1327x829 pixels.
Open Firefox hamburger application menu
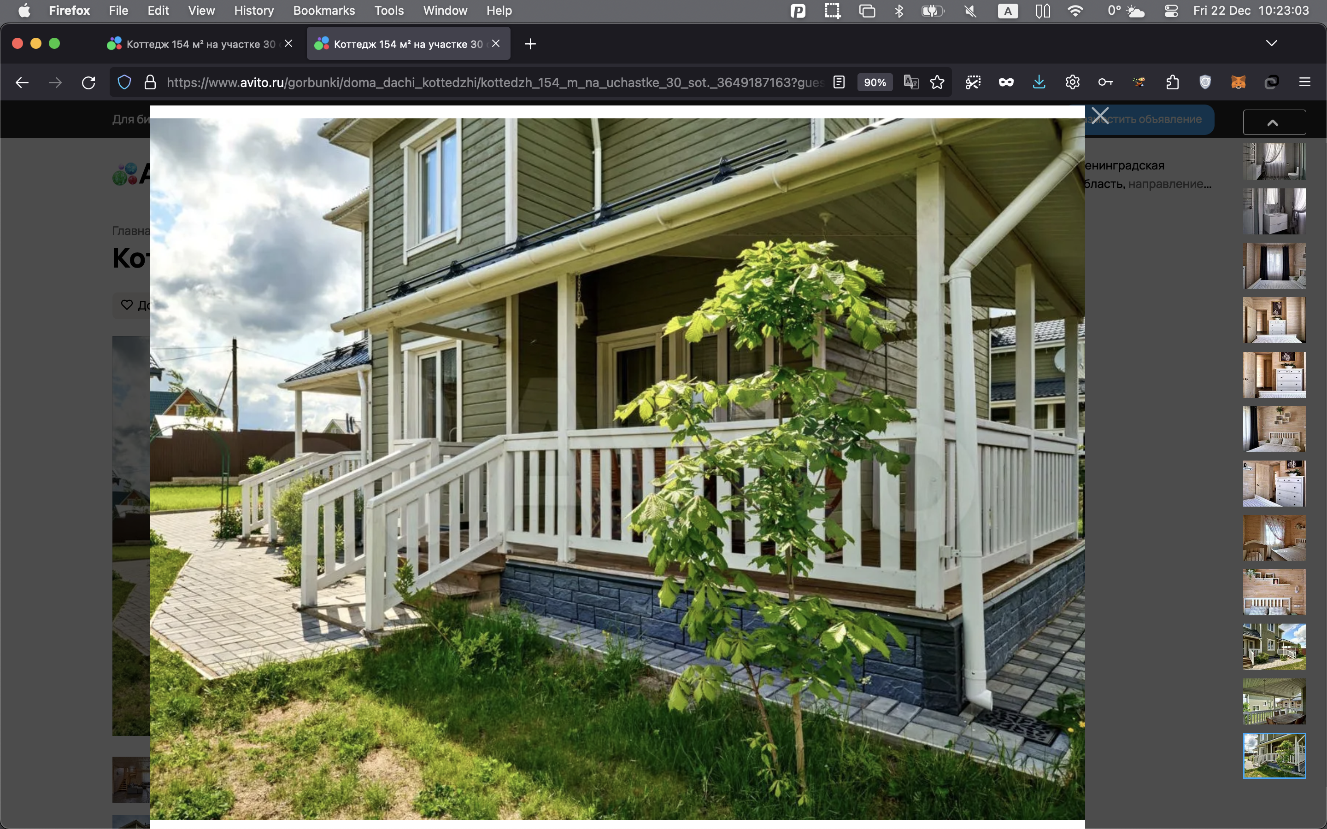click(x=1304, y=82)
